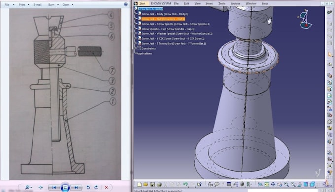Viewport: 335px width, 192px height.
Task: Click the Normal View icon
Action: [x=300, y=184]
